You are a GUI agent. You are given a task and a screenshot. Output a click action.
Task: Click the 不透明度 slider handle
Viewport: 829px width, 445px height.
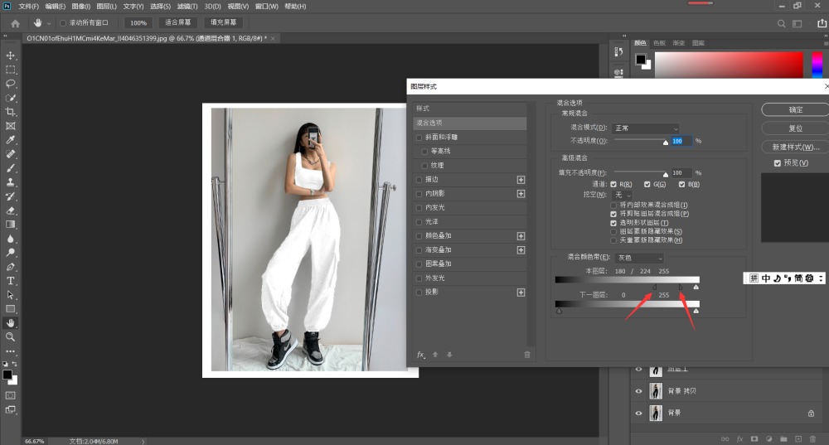coord(666,143)
